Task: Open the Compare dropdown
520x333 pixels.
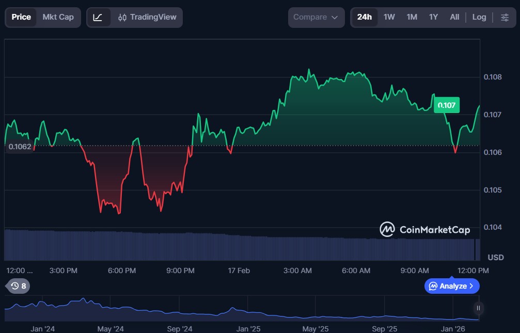Action: [x=316, y=17]
